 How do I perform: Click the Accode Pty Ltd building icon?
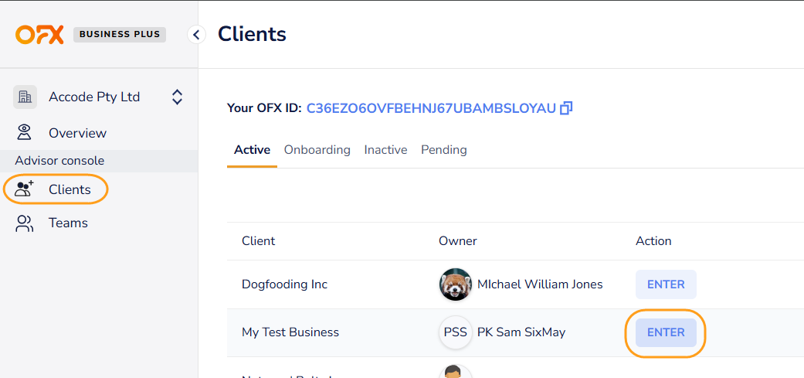point(25,97)
